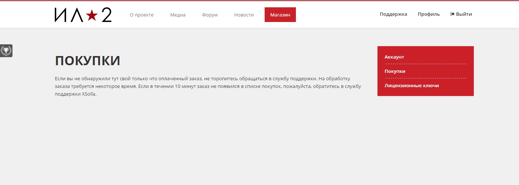Open the Форум menu item

click(x=210, y=15)
